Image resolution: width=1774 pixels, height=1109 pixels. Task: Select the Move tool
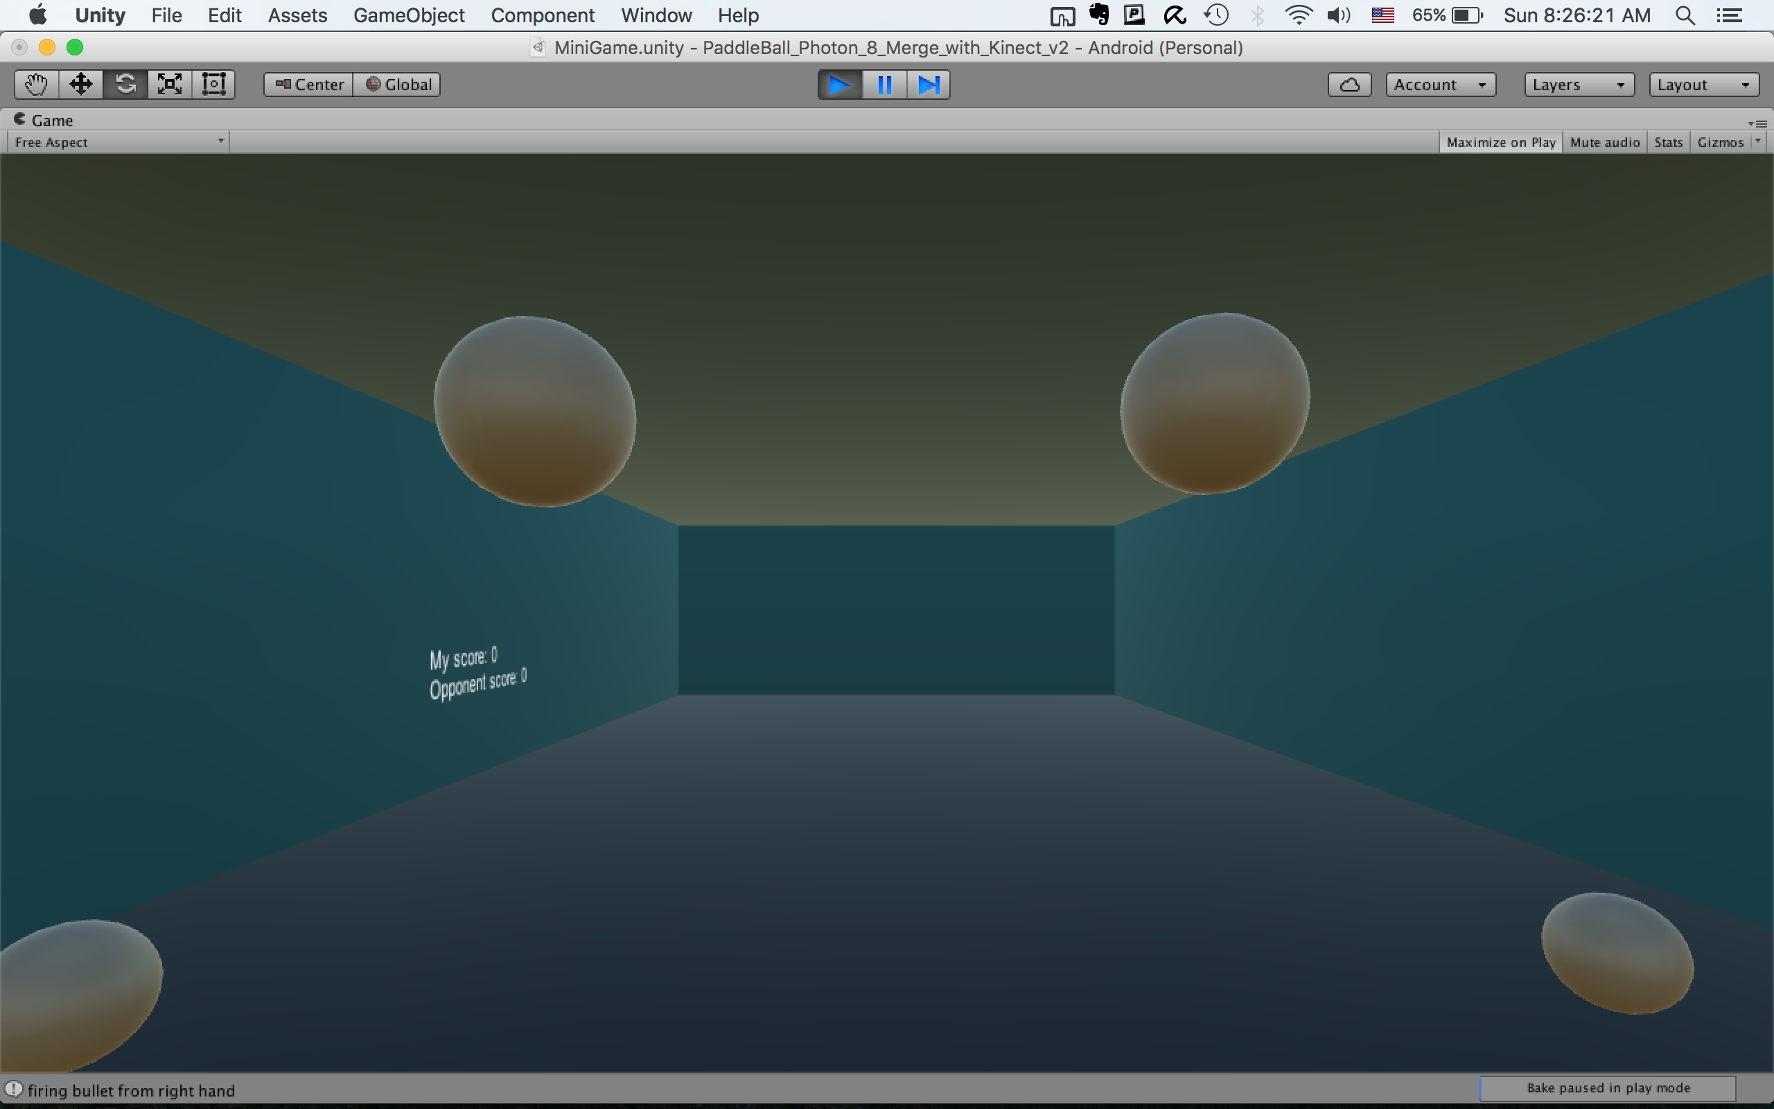(80, 85)
